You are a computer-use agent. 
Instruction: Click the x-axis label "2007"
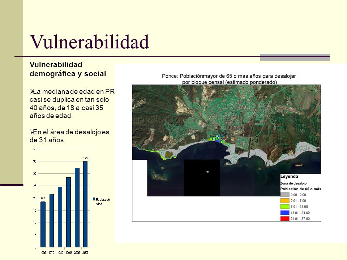pos(85,252)
